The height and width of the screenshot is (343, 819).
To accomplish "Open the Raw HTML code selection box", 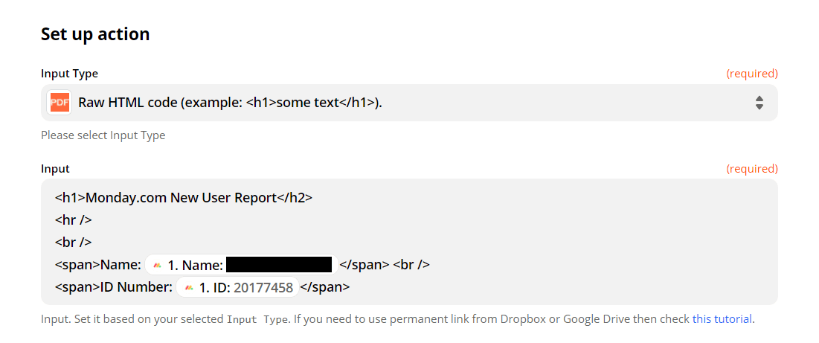I will coord(409,103).
